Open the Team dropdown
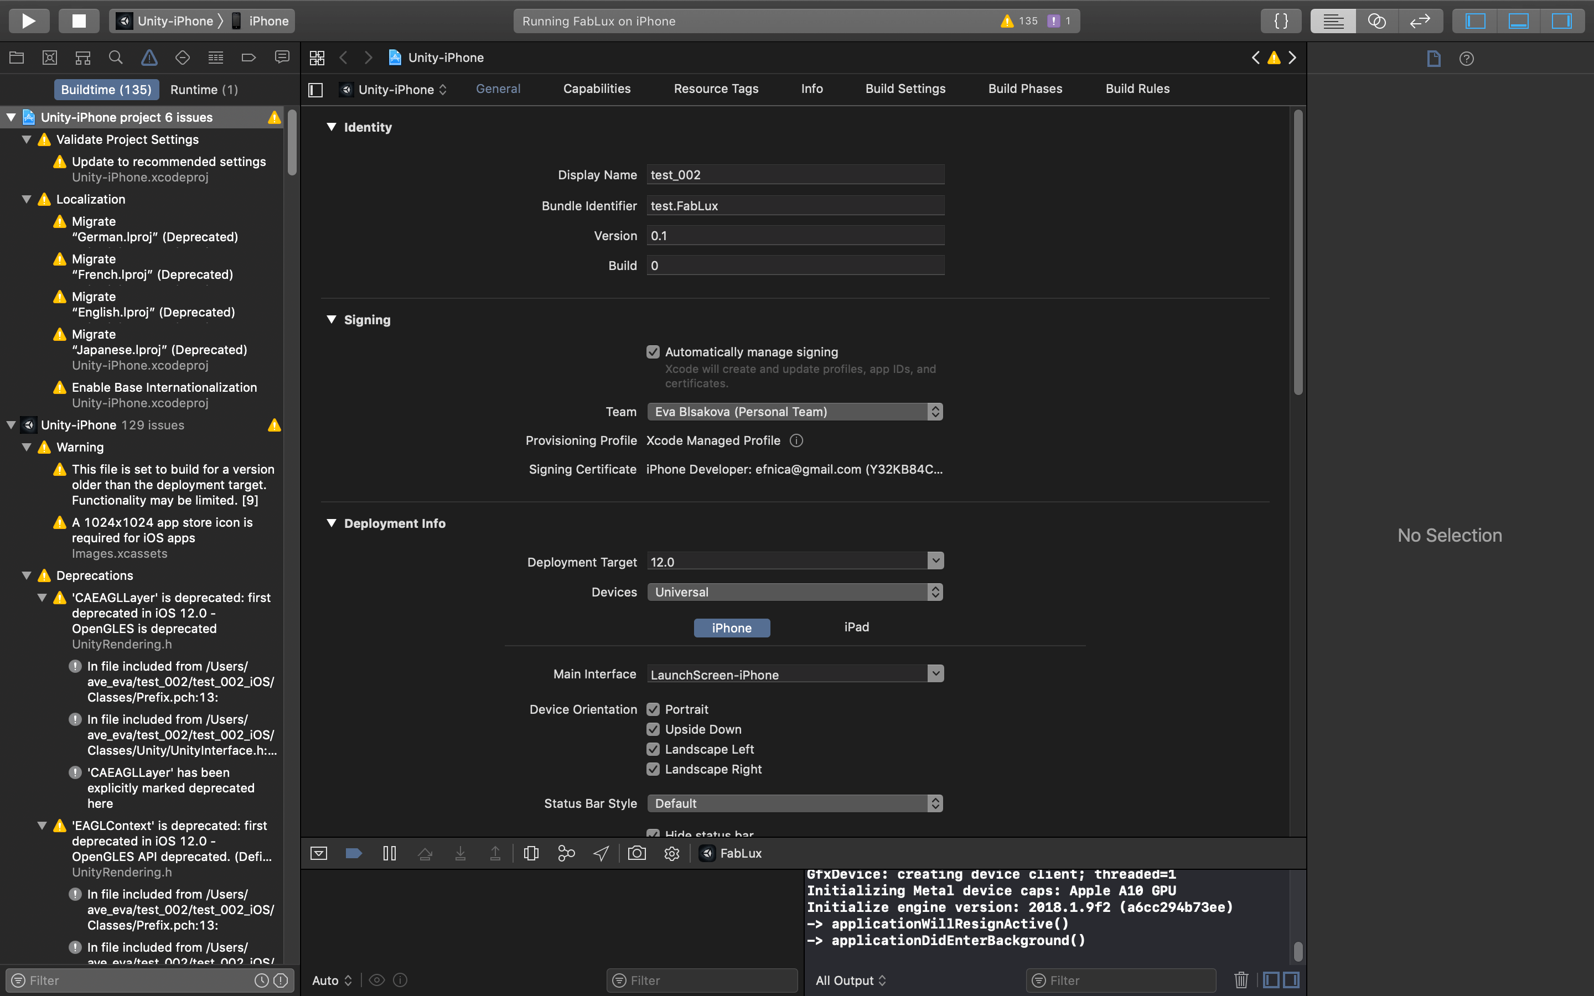The width and height of the screenshot is (1594, 996). tap(794, 412)
